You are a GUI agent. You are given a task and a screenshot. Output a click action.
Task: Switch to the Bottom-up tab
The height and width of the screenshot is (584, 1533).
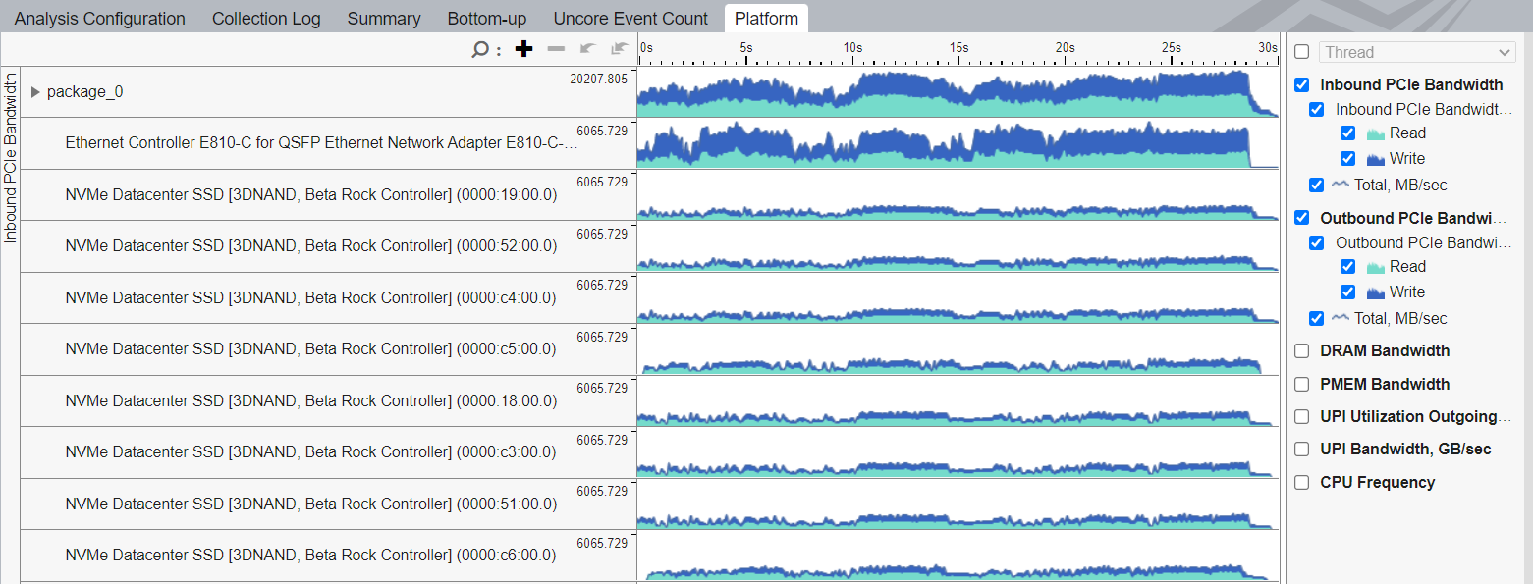click(x=486, y=19)
